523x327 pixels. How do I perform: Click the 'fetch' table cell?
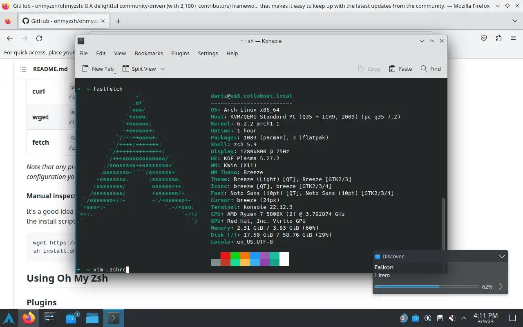click(45, 142)
